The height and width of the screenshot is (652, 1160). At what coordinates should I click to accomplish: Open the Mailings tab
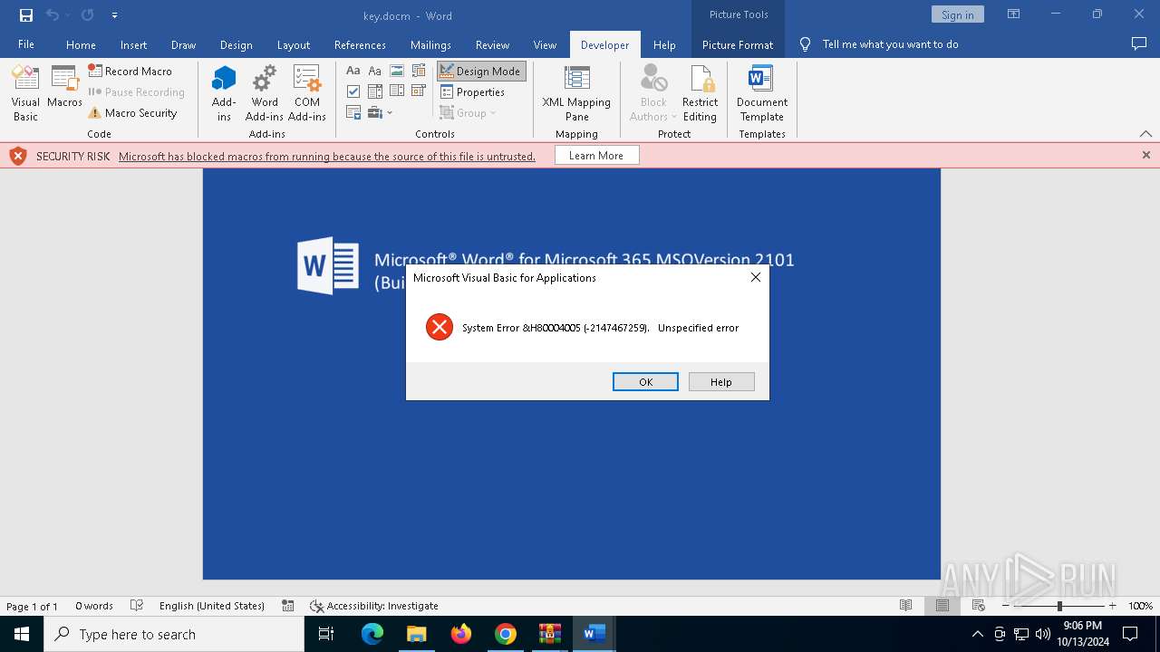(x=430, y=44)
